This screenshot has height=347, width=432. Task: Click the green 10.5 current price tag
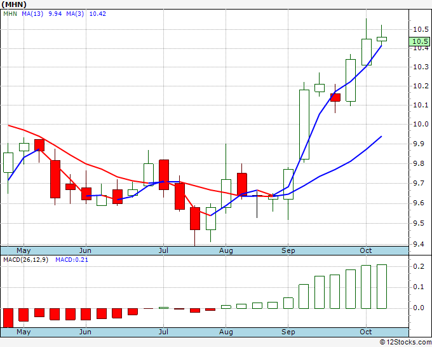419,41
